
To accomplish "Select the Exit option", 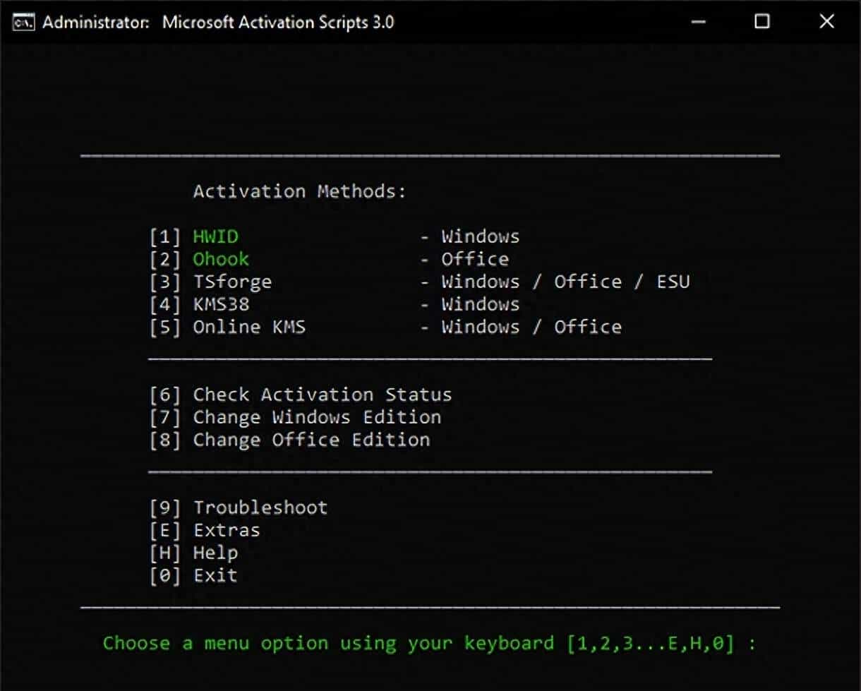I will [x=215, y=575].
